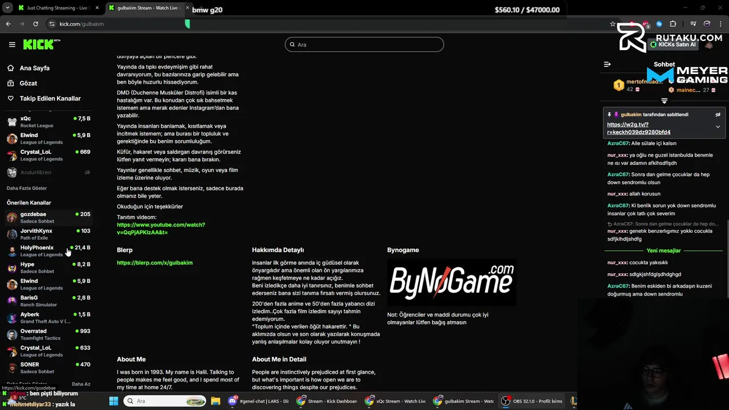This screenshot has height=410, width=729.
Task: Open gozdebae recommended channel
Action: 48,218
